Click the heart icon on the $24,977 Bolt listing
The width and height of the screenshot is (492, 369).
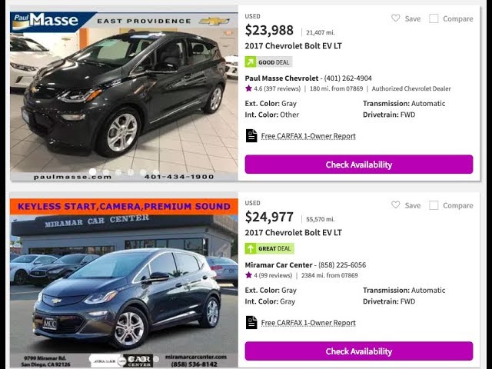coord(396,205)
